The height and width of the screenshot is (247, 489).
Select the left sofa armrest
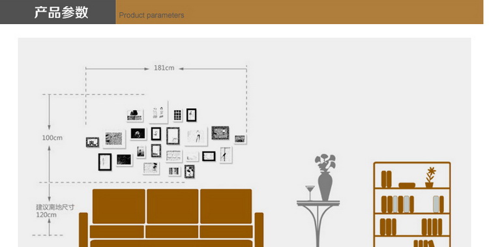(83, 230)
